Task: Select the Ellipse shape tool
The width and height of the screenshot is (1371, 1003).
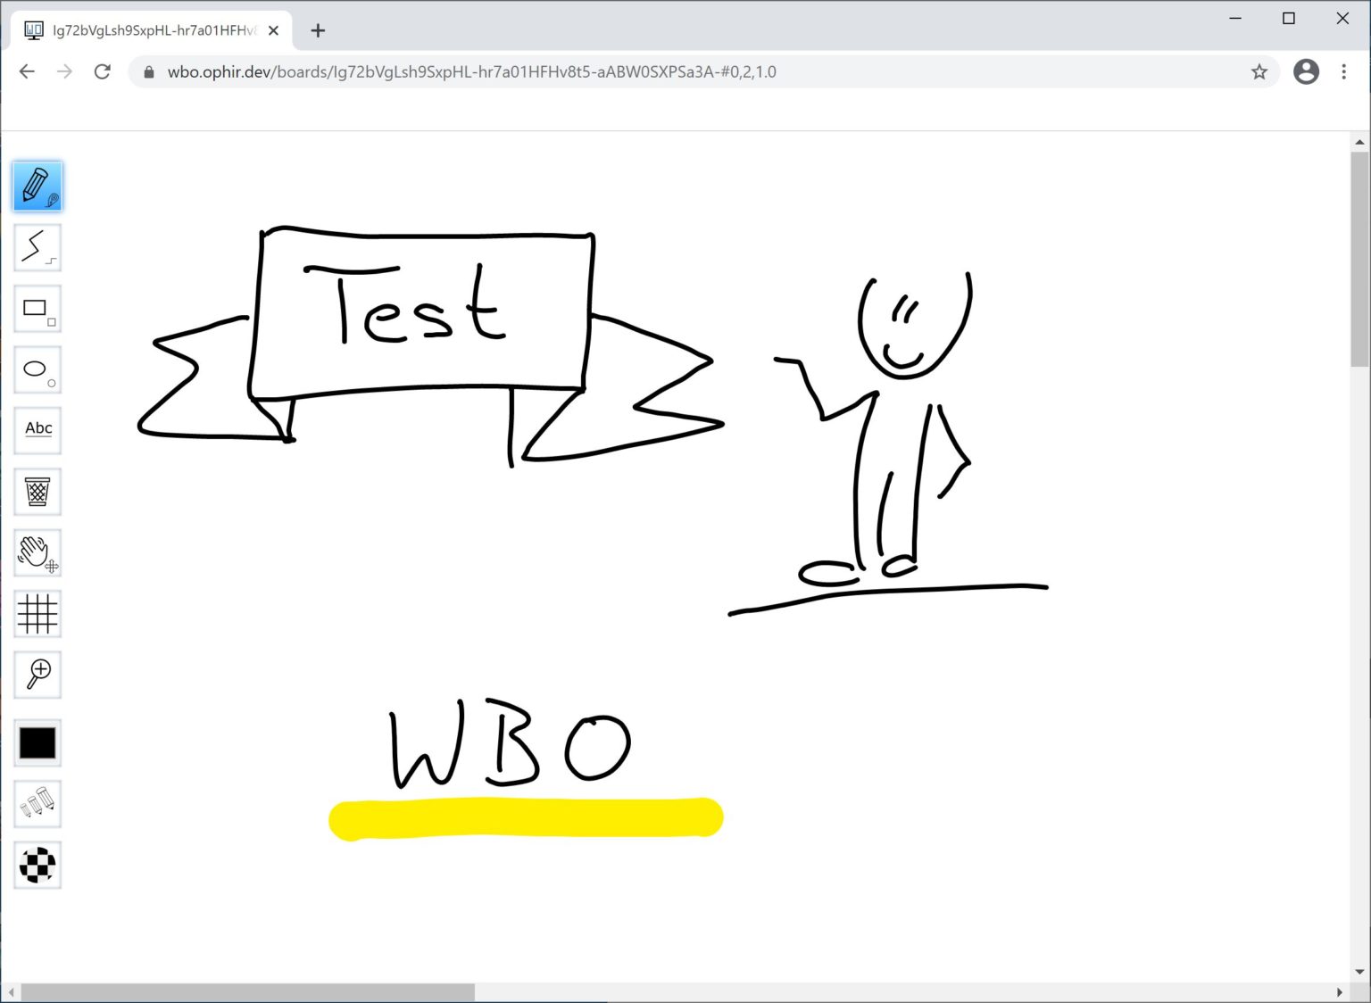Action: 37,369
